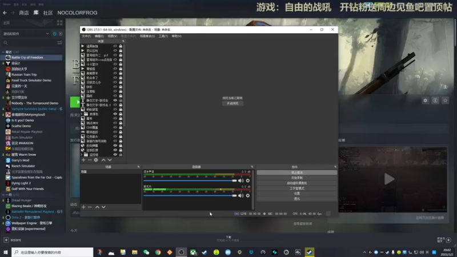The height and width of the screenshot is (257, 457).
Task: Click 启动虚拟摄像机 button
Action: (296, 183)
